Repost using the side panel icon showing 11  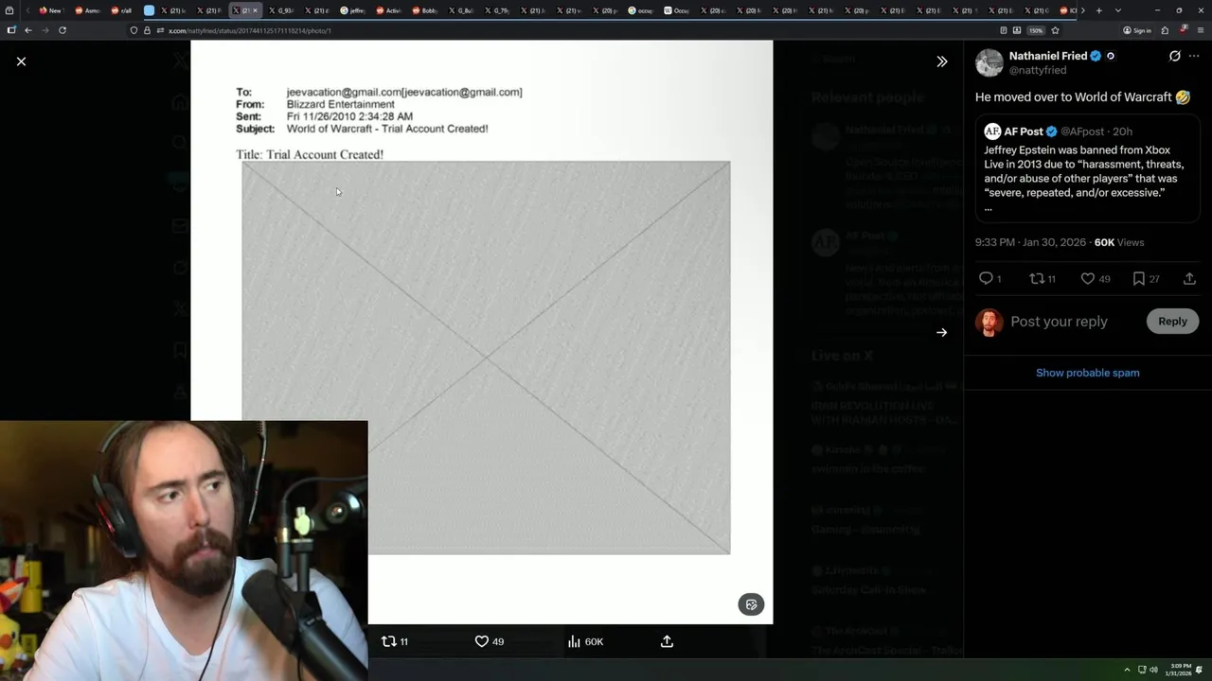1043,278
